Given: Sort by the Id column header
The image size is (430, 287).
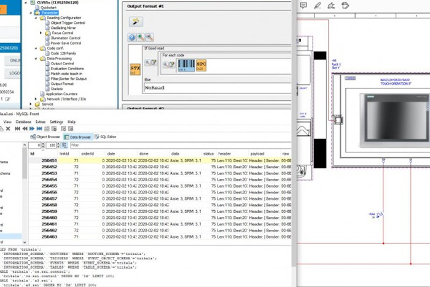Looking at the screenshot, I should [44, 154].
